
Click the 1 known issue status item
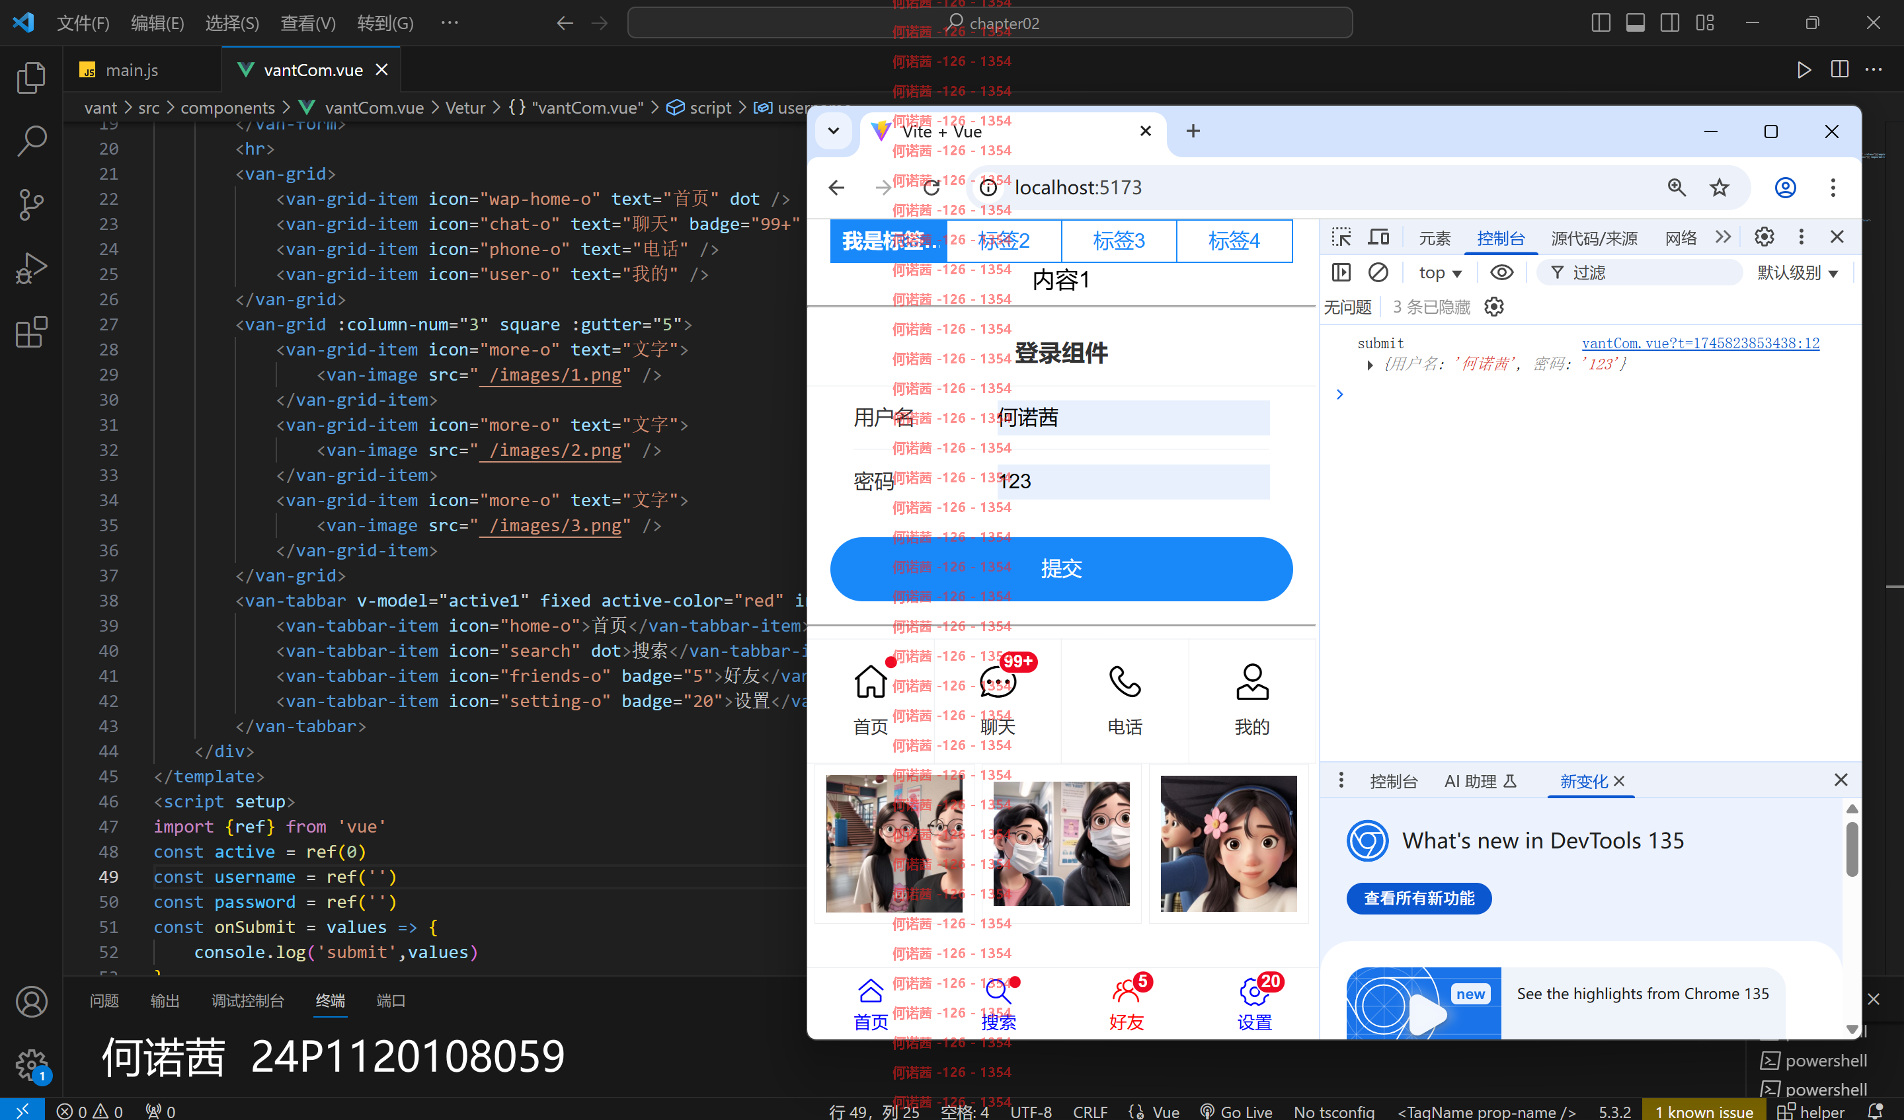click(x=1704, y=1111)
